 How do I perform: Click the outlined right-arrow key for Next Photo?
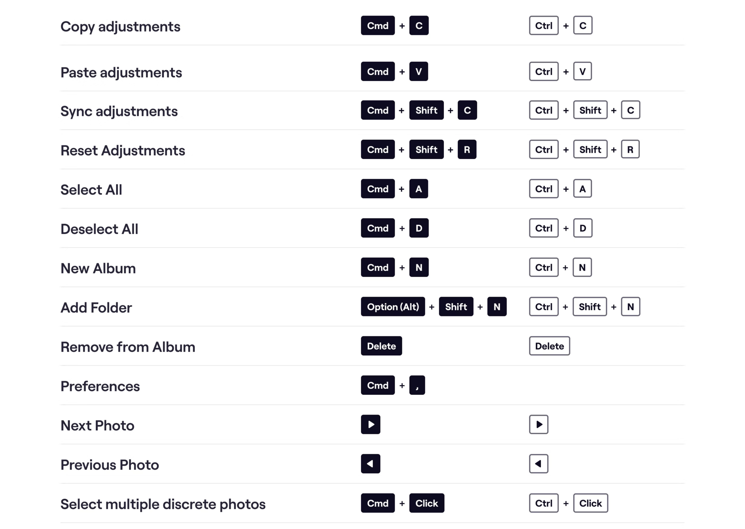(x=539, y=424)
